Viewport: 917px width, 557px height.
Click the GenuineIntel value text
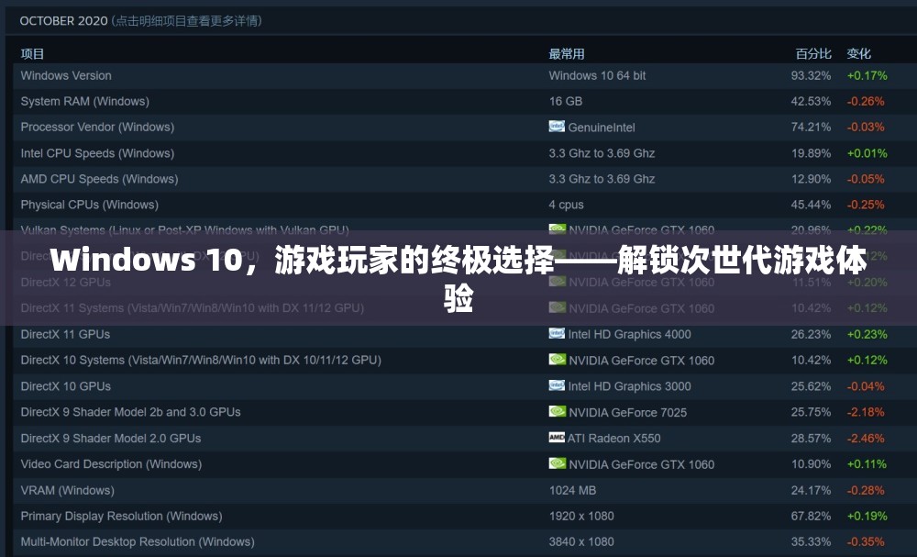[x=602, y=128]
